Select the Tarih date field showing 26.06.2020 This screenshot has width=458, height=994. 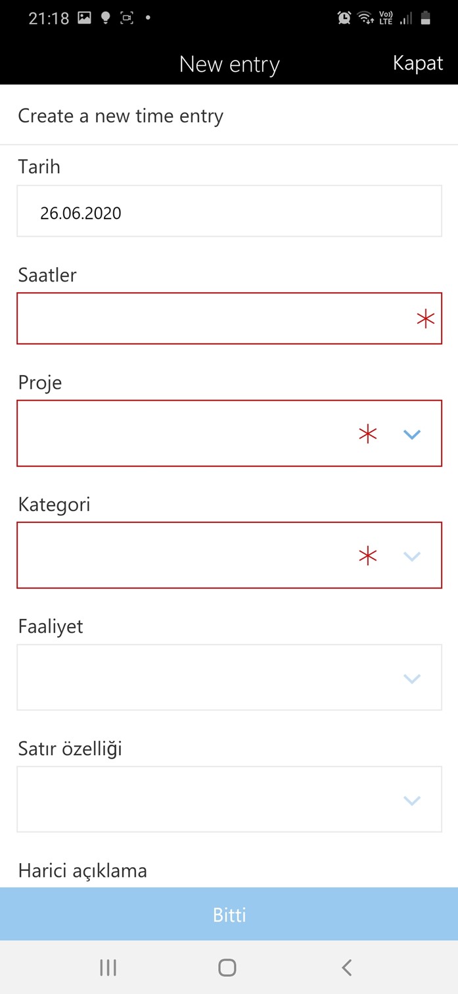(x=229, y=211)
